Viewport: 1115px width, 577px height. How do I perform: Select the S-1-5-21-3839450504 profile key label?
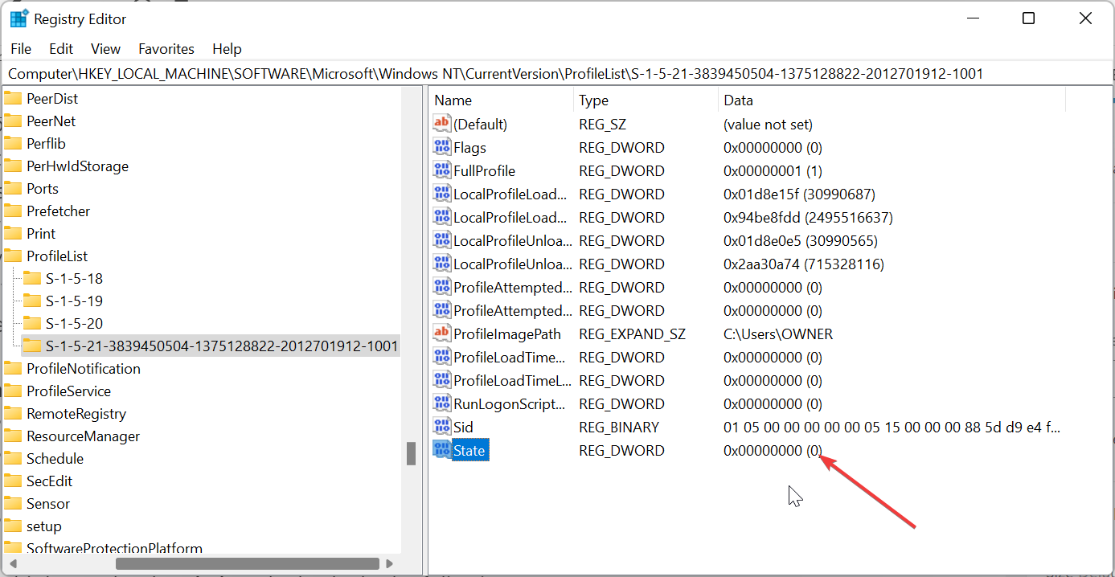click(222, 346)
